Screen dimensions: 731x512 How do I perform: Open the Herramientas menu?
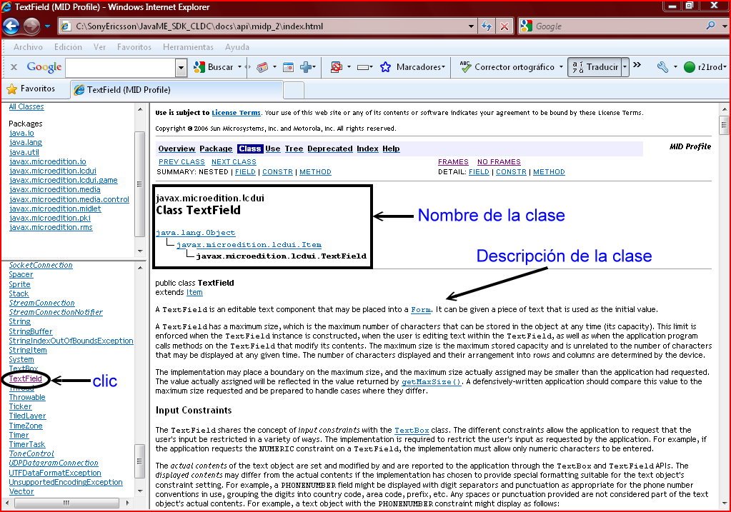click(x=188, y=47)
